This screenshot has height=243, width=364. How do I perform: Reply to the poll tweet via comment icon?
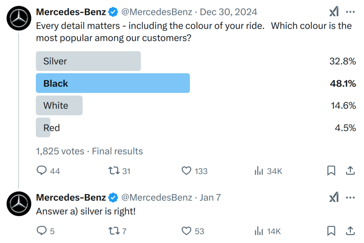[42, 171]
